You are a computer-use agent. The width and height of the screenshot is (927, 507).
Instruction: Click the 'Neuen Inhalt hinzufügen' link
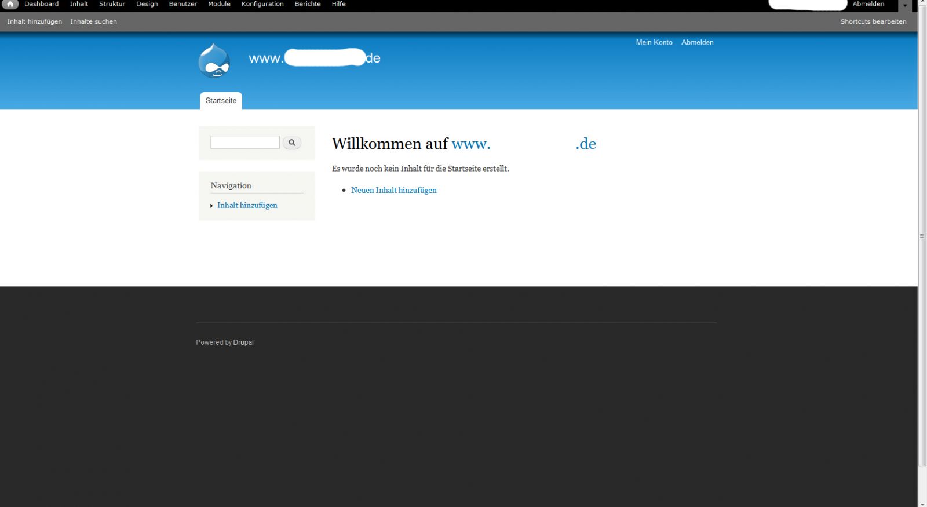point(393,190)
